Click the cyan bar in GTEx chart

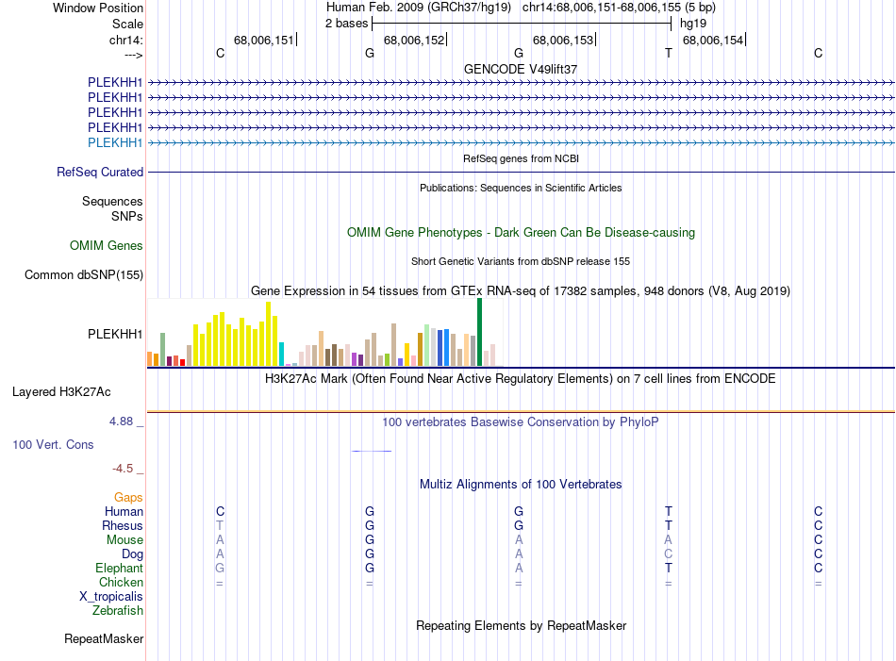(281, 355)
